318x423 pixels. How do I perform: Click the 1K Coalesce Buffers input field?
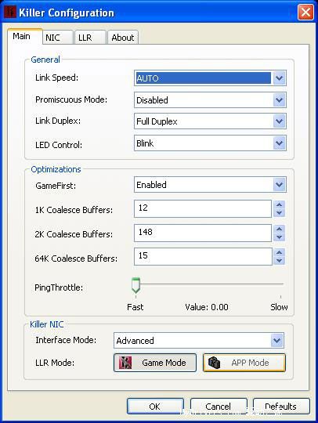coord(203,208)
